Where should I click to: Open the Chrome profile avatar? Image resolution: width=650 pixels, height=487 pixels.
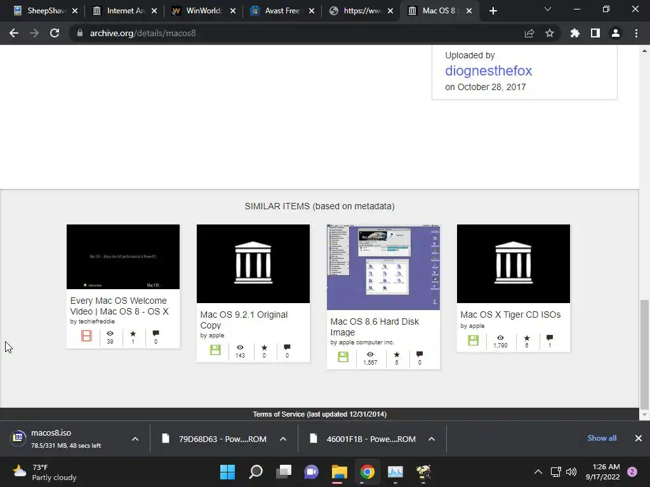coord(616,33)
